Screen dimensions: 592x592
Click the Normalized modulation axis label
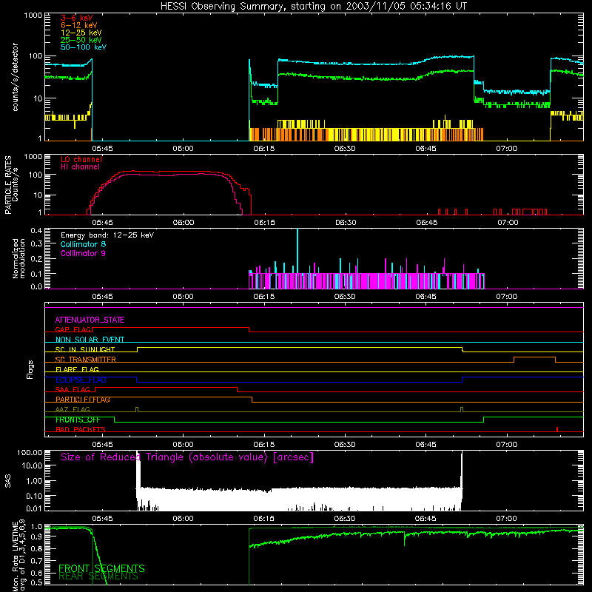(x=18, y=258)
